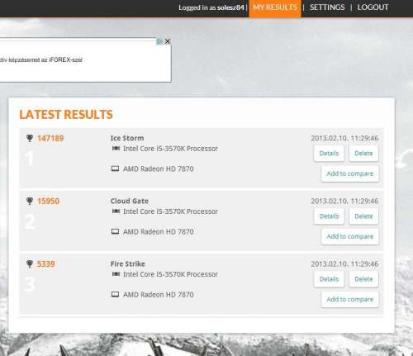This screenshot has height=356, width=413.
Task: Click AMD Radeon HD 7870 under Fire Strike
Action: pos(159,295)
